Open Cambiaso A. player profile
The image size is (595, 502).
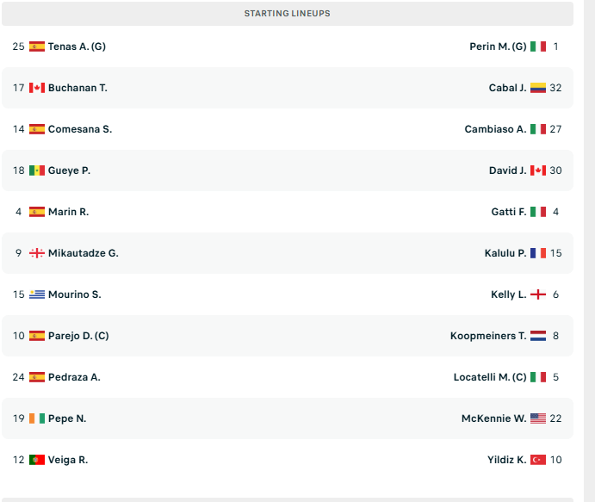tap(495, 129)
